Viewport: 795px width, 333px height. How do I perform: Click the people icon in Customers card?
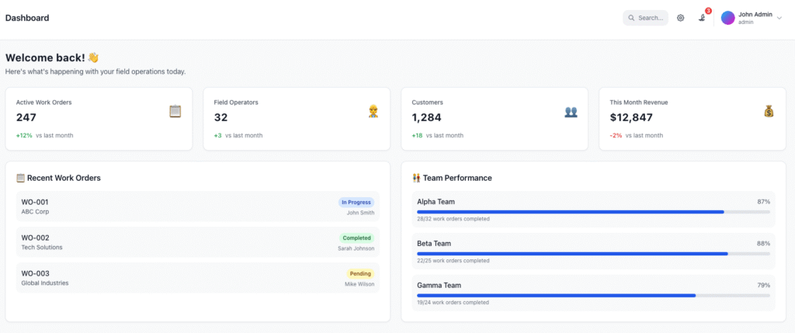click(x=571, y=111)
